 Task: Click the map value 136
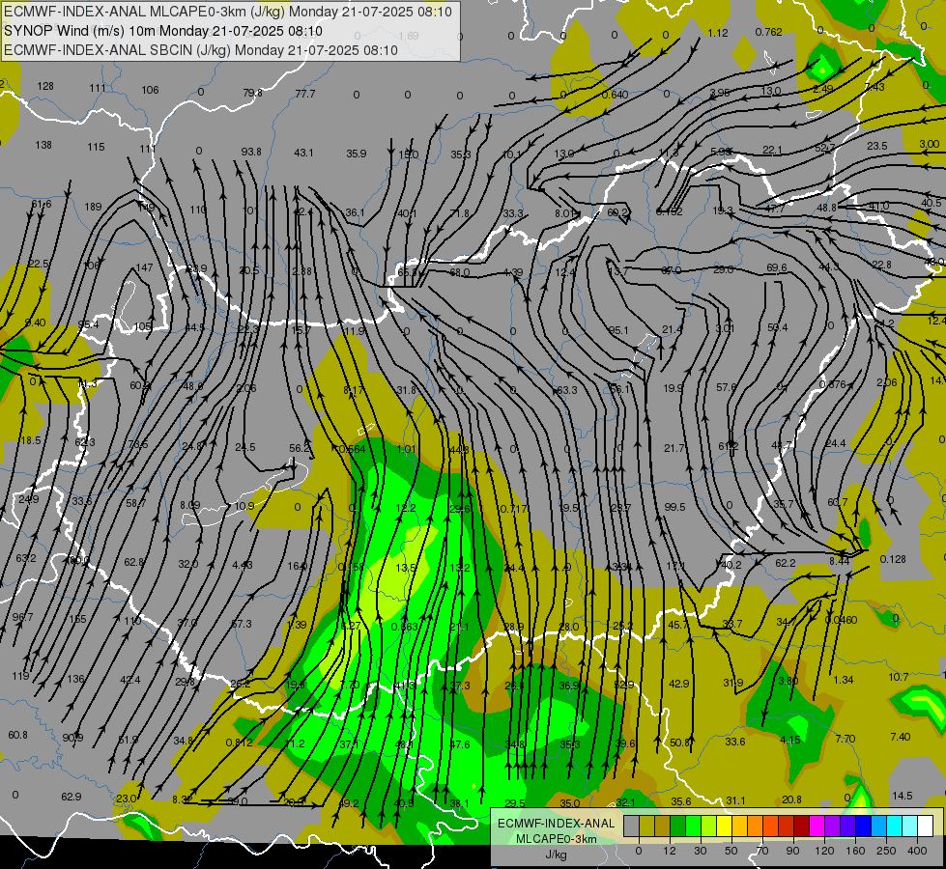(x=76, y=679)
